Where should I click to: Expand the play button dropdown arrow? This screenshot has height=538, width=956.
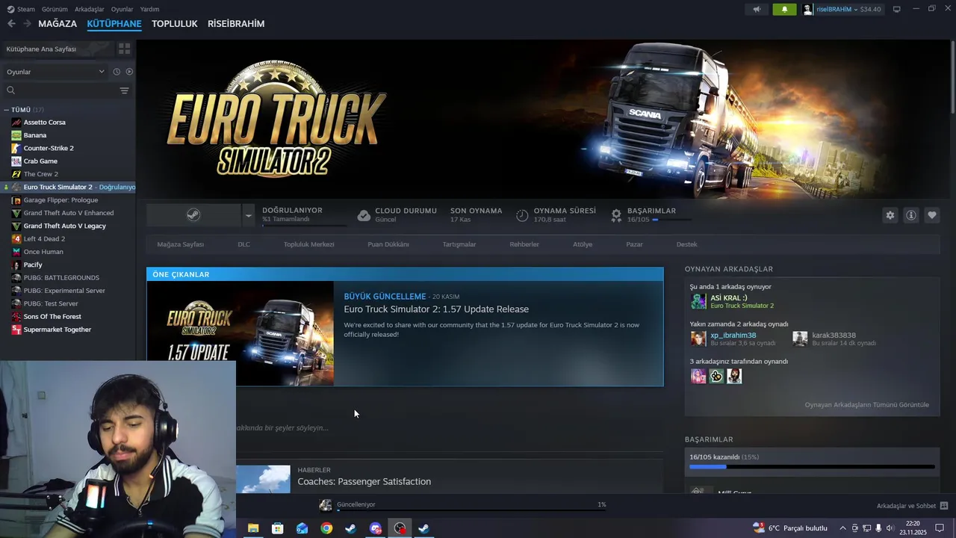coord(249,215)
